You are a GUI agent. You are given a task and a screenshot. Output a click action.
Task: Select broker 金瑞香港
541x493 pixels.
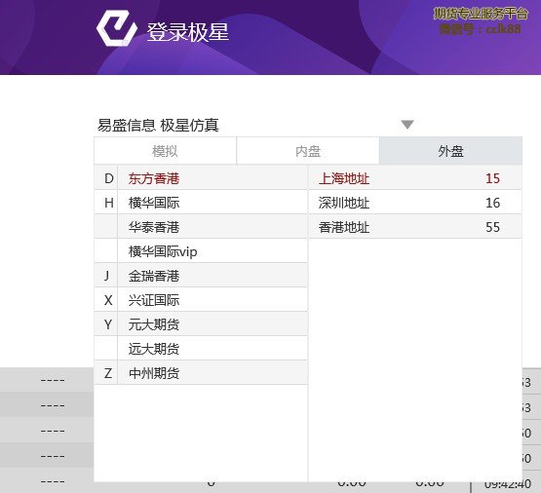(213, 276)
